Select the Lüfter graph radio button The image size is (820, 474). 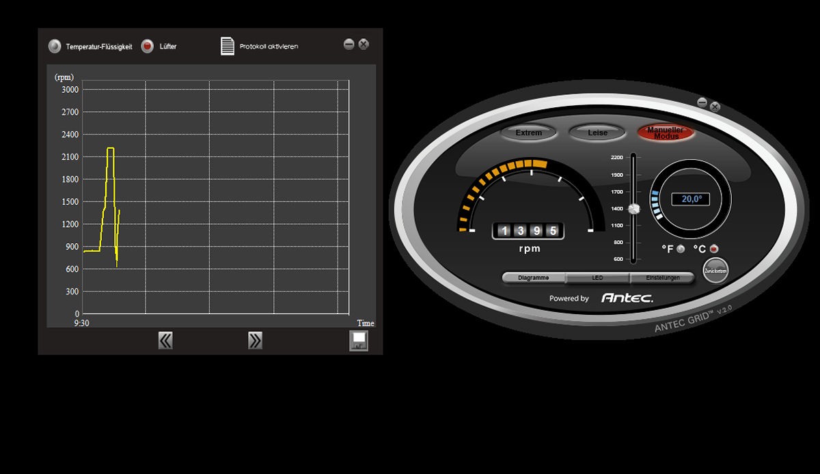147,46
